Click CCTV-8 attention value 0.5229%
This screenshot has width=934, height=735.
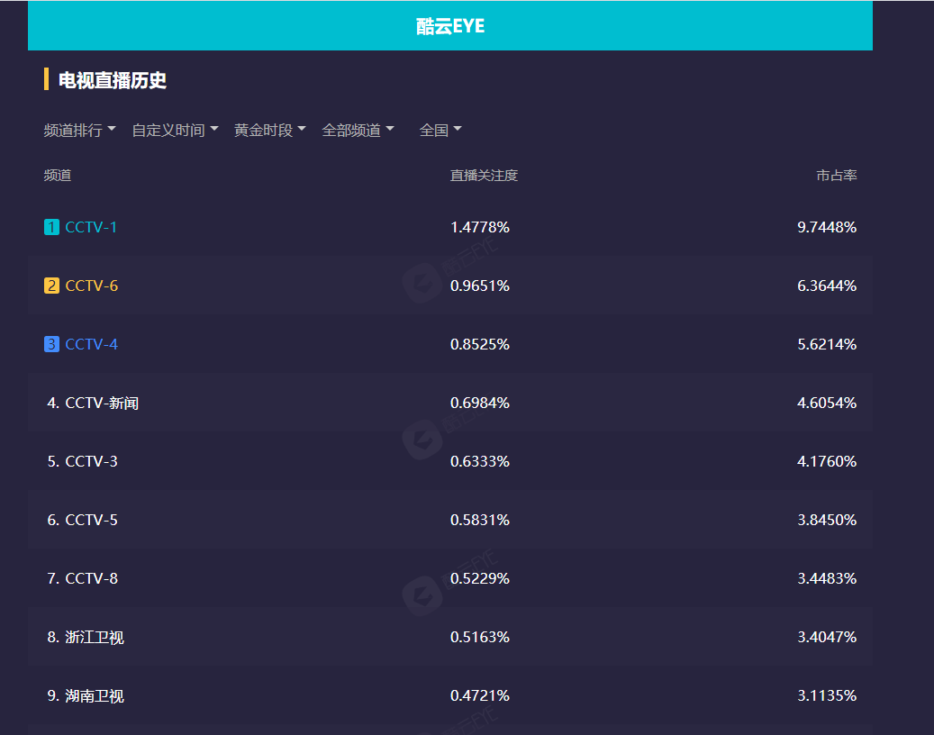(x=480, y=578)
